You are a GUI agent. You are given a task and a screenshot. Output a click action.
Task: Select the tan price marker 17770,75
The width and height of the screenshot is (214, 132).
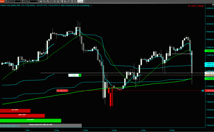(210, 75)
